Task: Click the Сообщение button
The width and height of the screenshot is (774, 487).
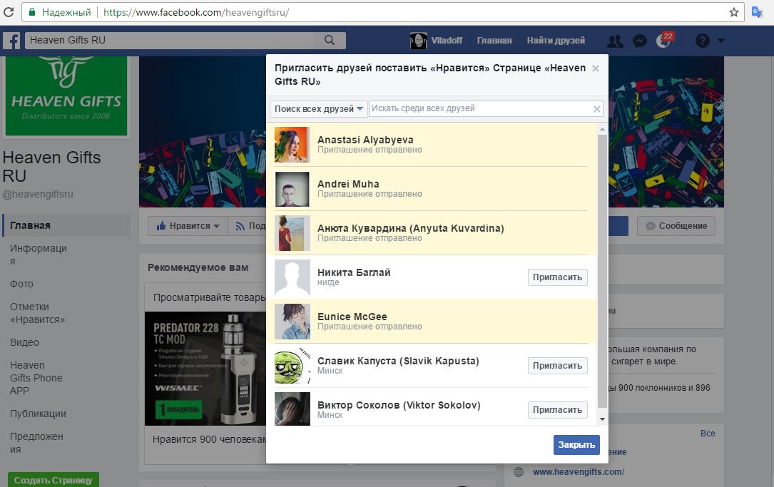Action: pos(676,226)
